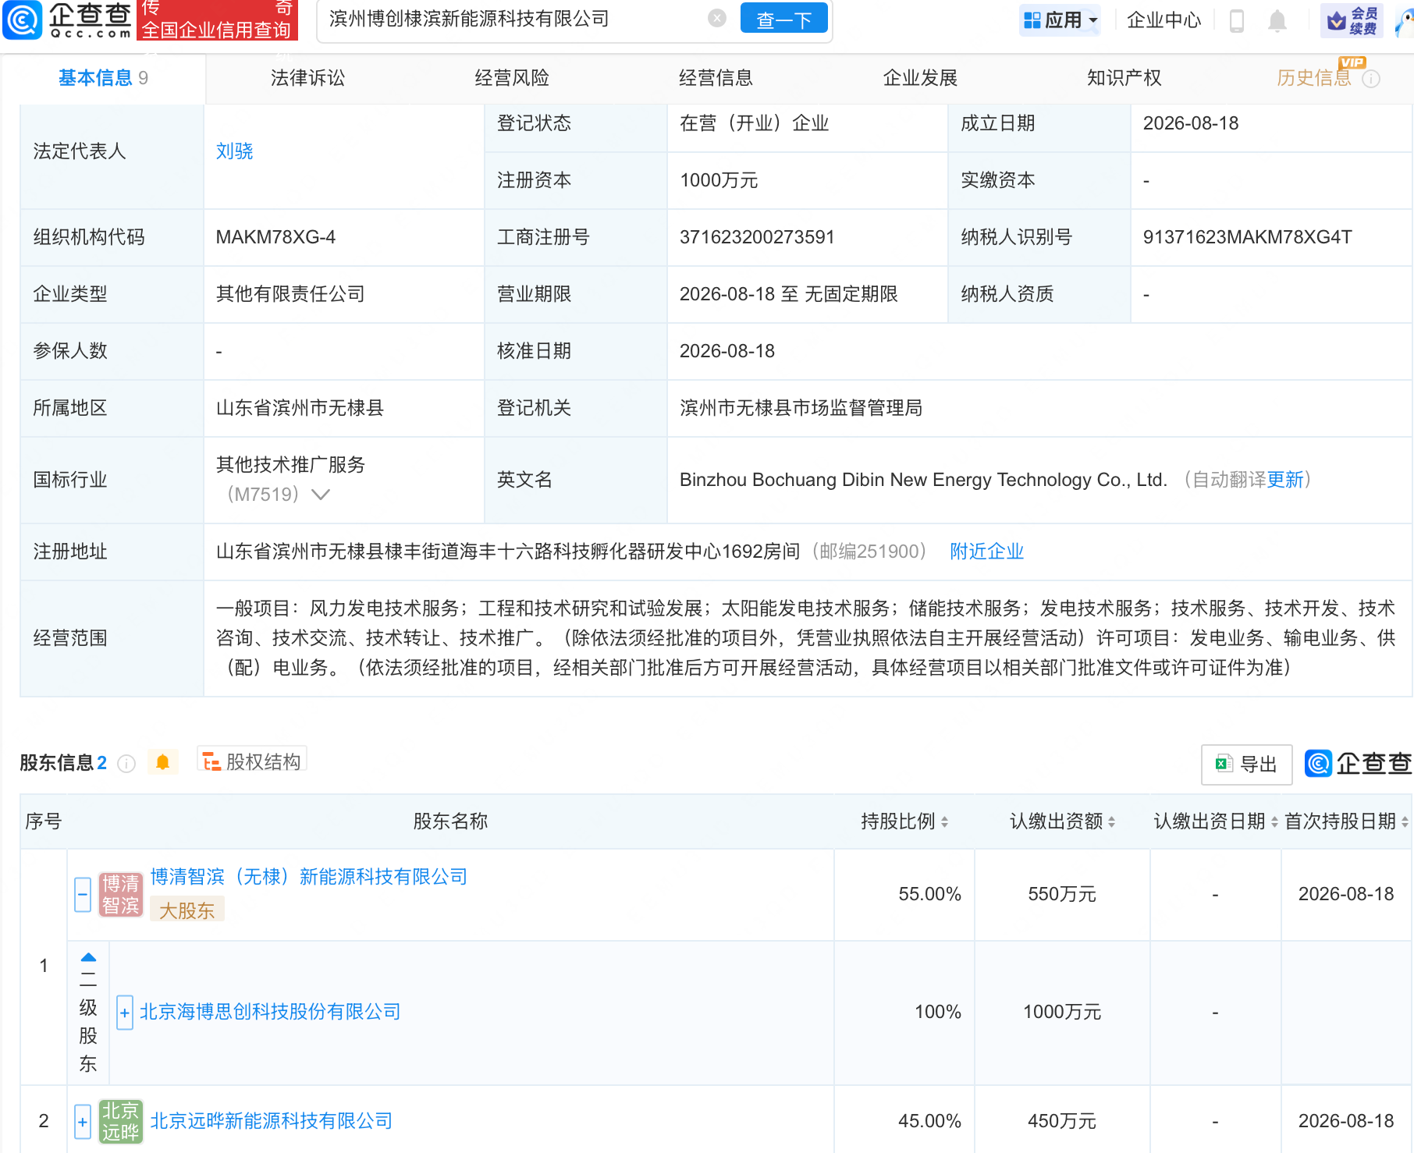Click company type 其他有限责任公司

pos(290,294)
